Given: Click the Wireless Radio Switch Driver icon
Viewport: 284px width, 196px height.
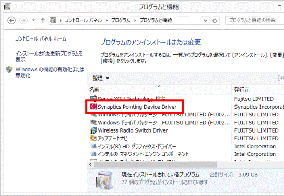Looking at the screenshot, I should coord(93,130).
